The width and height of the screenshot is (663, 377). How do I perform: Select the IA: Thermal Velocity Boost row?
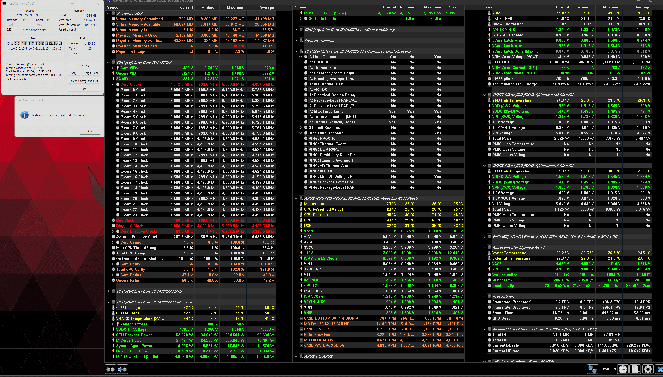379,122
